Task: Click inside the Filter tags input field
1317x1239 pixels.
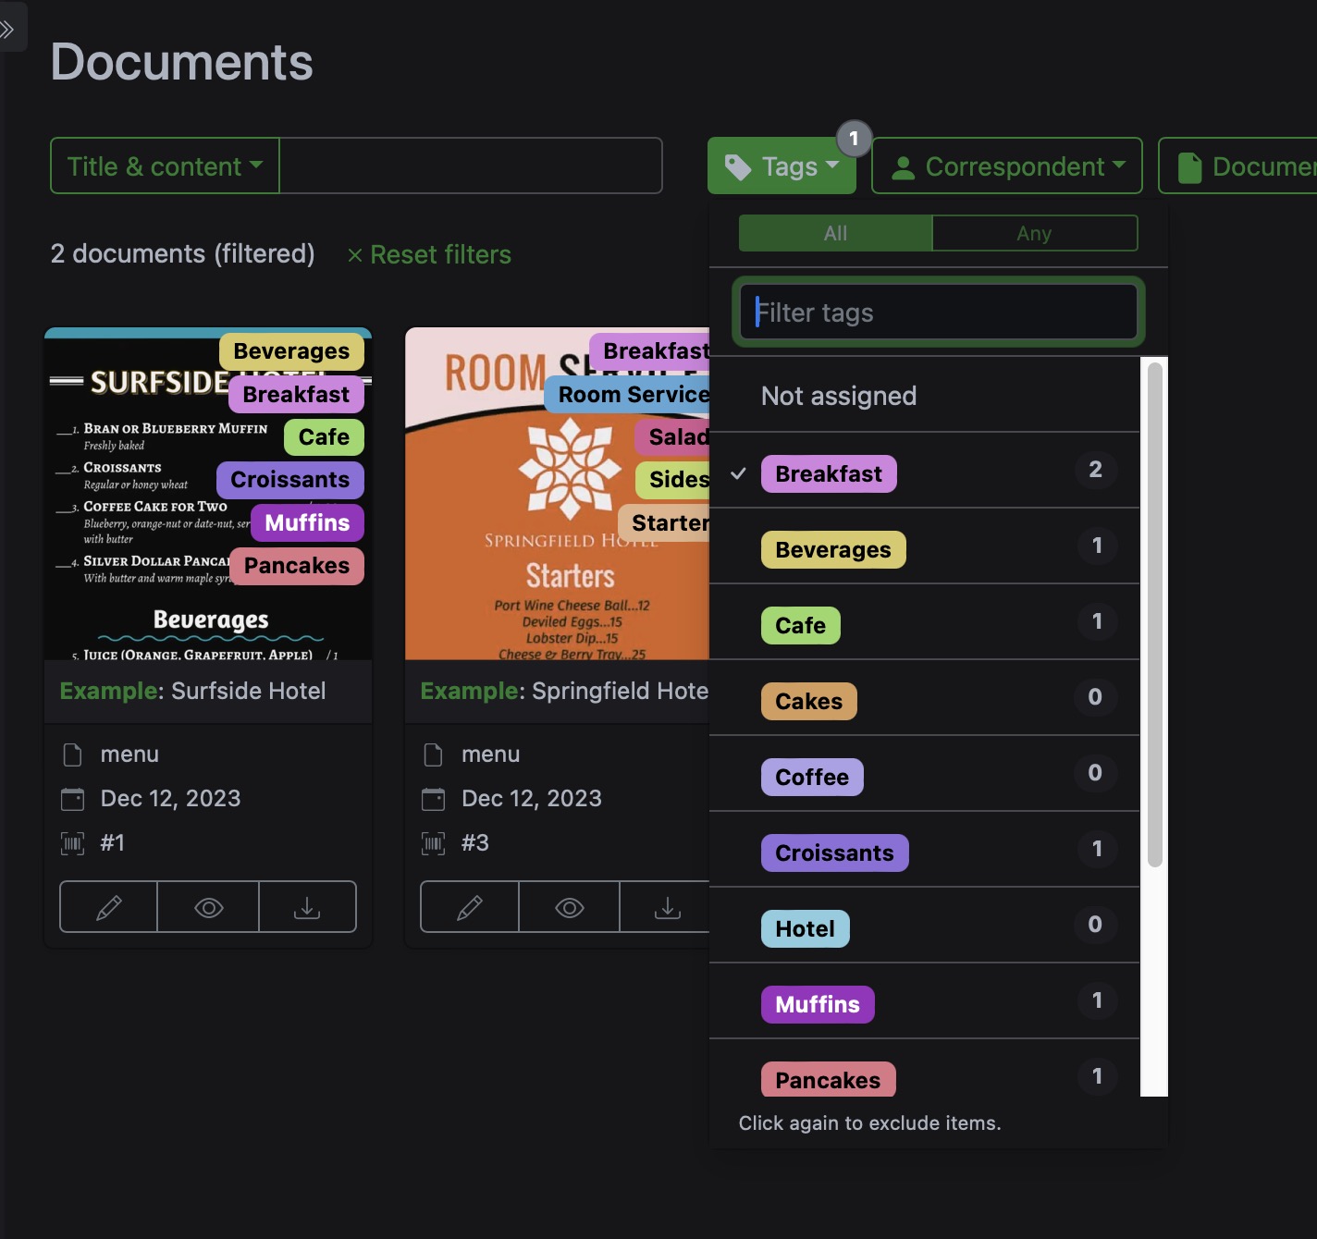Action: 936,312
